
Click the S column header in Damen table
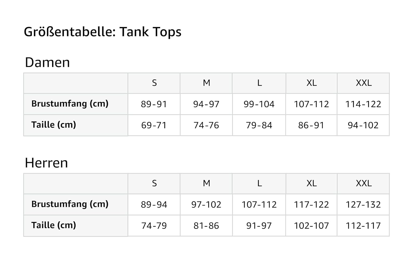154,83
